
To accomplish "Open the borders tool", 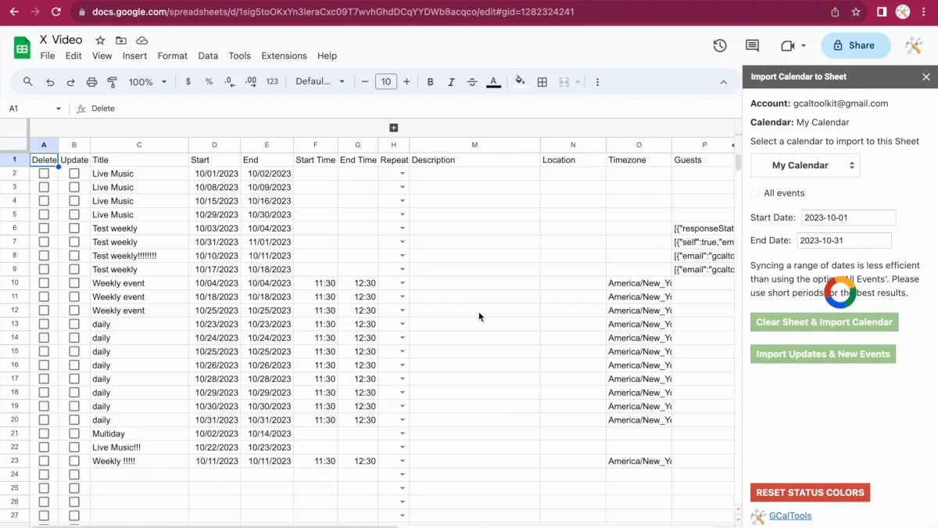I will pos(542,82).
